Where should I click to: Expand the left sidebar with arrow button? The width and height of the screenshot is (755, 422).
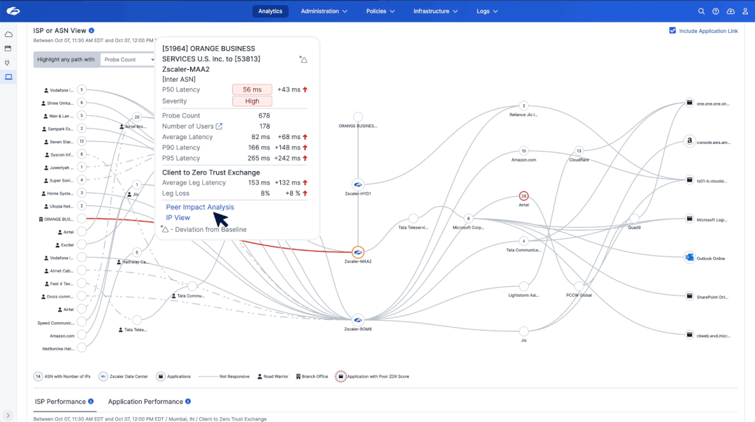click(8, 416)
